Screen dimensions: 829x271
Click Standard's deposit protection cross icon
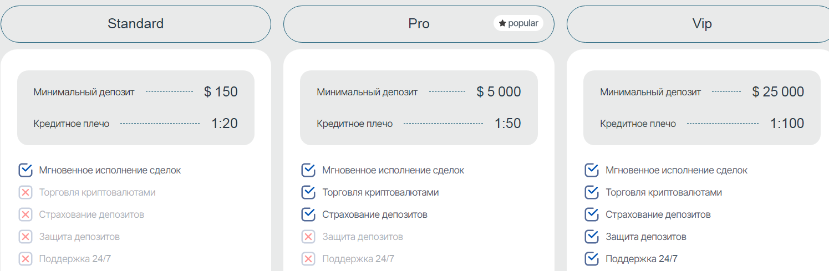click(26, 237)
